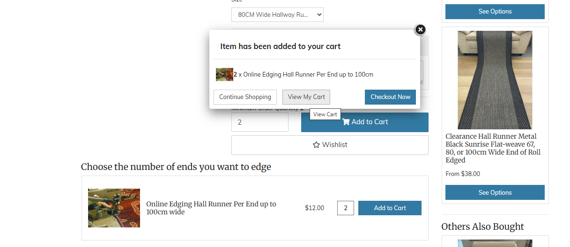Click Continue Shopping in the popup
The height and width of the screenshot is (247, 570).
point(245,97)
